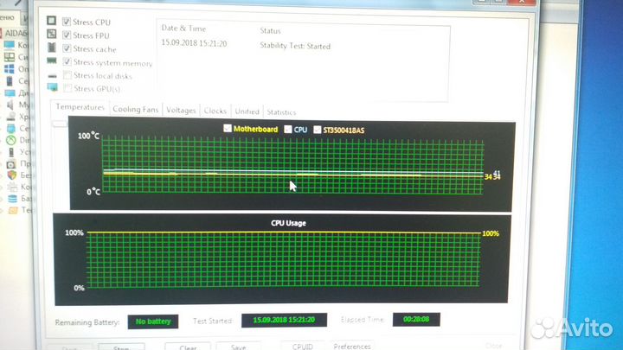Click the elapsed time '00:28:08' value
This screenshot has width=623, height=350.
pos(416,319)
